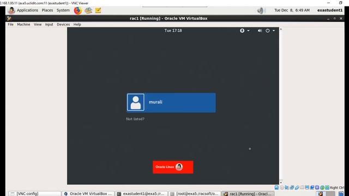349x196 pixels.
Task: Select the murali user to log in
Action: [171, 102]
